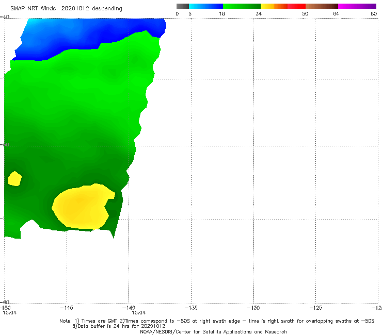
Task: Click the longitude label "-145"
Action: pos(67,308)
